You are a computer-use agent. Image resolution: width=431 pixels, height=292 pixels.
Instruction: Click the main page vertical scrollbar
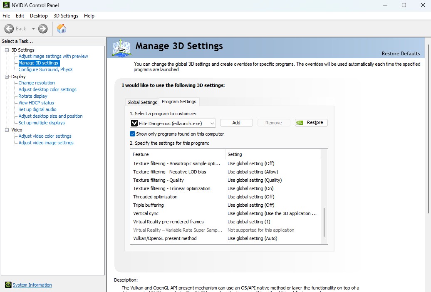(428, 129)
